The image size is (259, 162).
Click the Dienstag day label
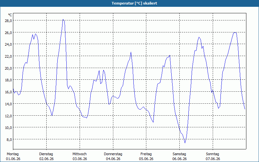tap(46, 154)
